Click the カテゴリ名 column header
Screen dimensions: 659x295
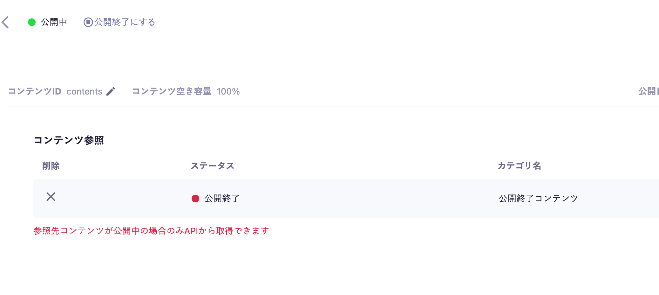520,166
